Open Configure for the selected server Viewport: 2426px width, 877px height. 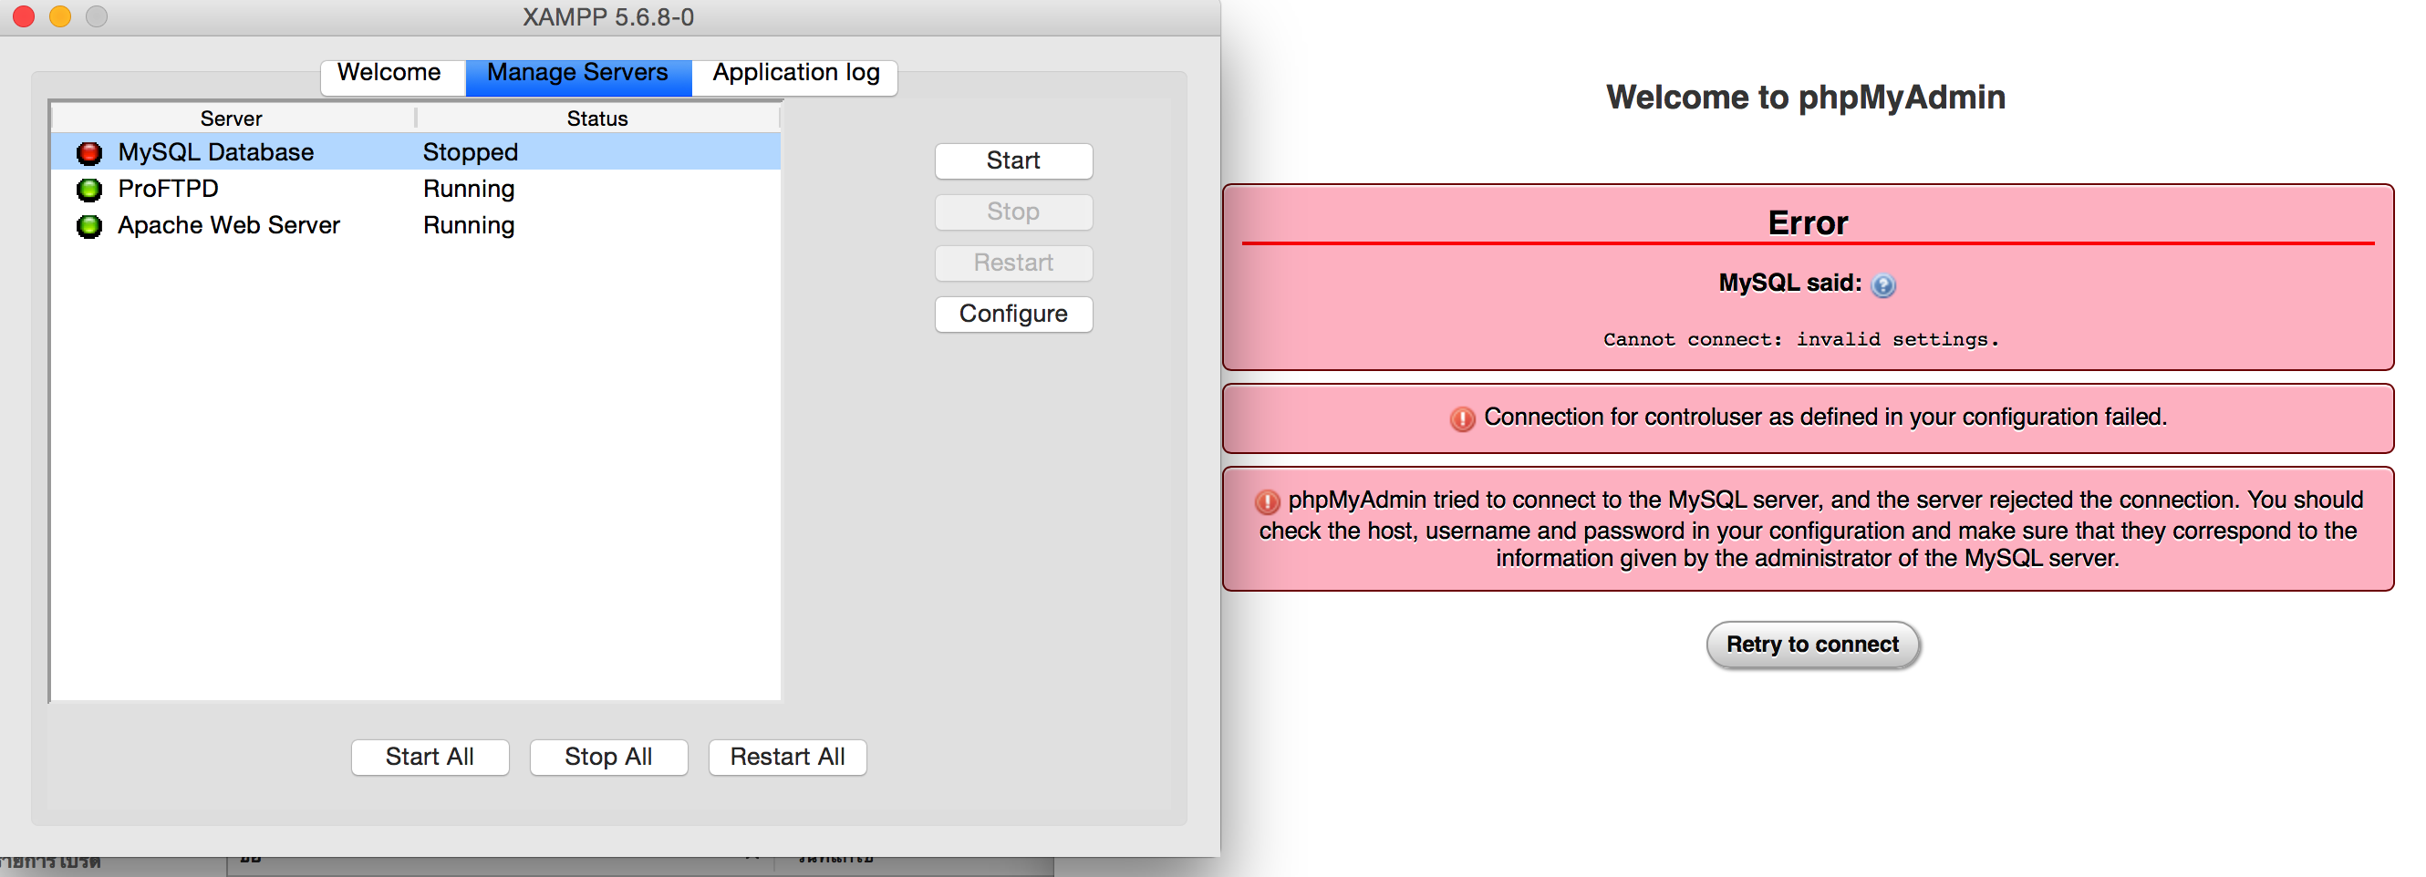point(1013,314)
